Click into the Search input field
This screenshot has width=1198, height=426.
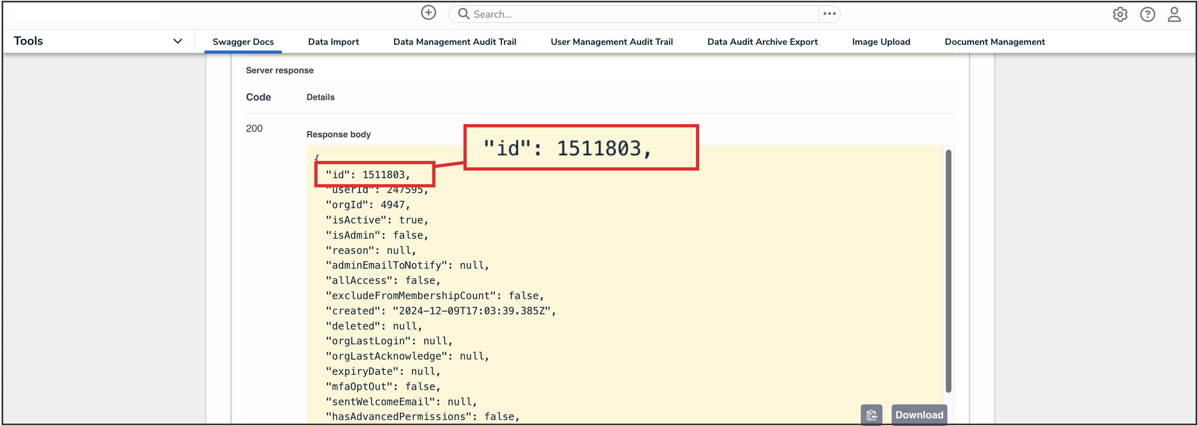coord(642,14)
